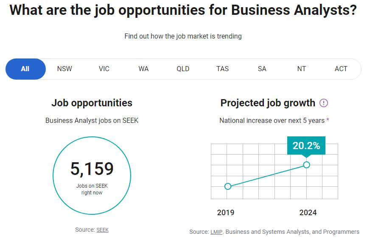Click the 2019 data point on chart

[x=228, y=186]
